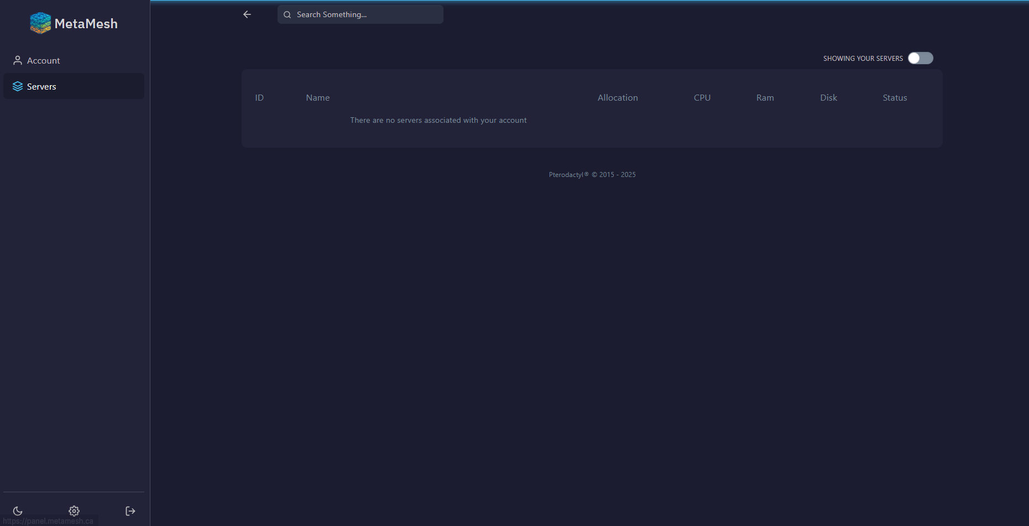Log out using the exit icon
The image size is (1029, 526).
coord(130,511)
